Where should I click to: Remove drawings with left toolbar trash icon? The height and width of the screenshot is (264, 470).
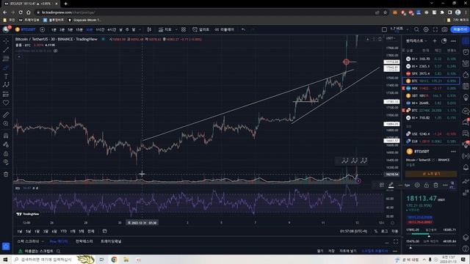click(x=6, y=175)
